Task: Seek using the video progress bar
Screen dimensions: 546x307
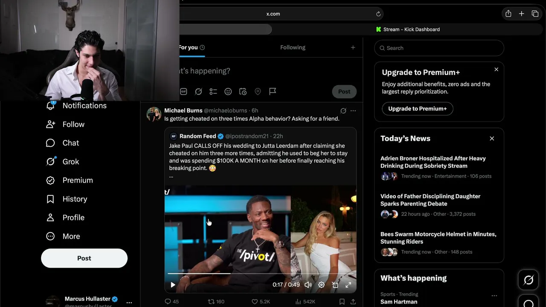Action: [260, 273]
